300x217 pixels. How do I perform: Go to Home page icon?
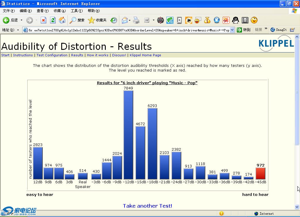tap(62, 20)
